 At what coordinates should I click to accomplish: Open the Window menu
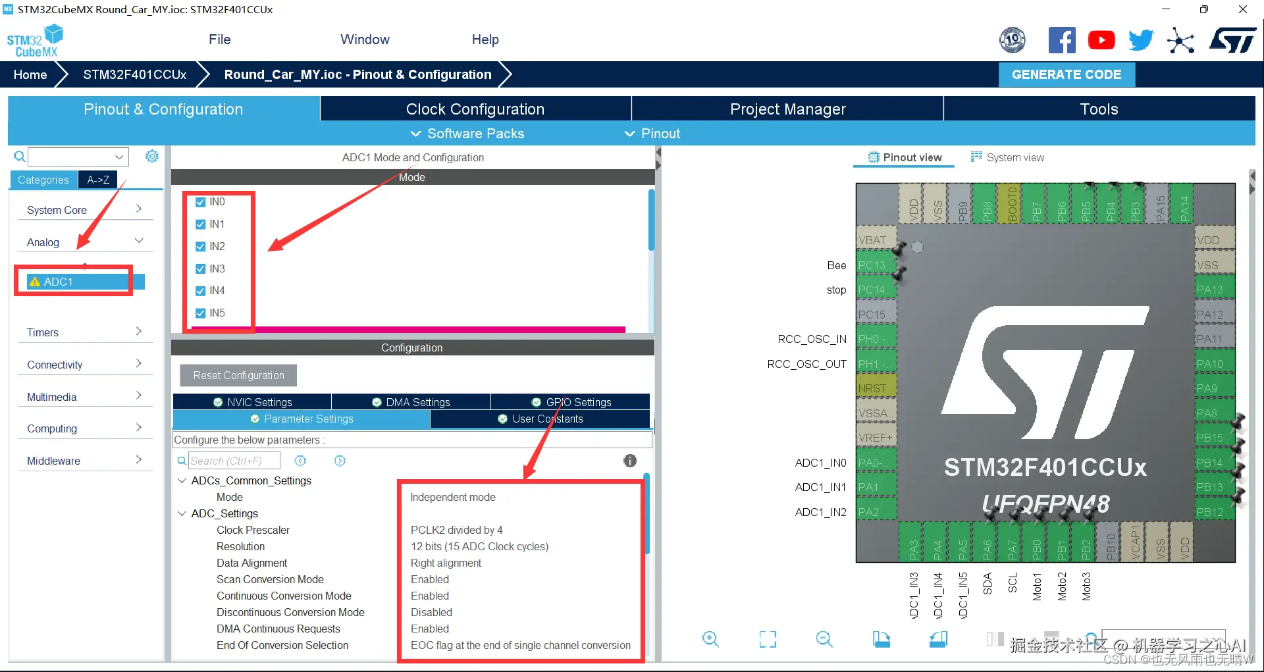tap(365, 39)
